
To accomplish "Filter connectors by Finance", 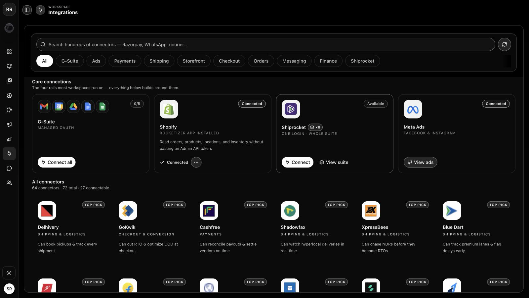I will (x=328, y=61).
